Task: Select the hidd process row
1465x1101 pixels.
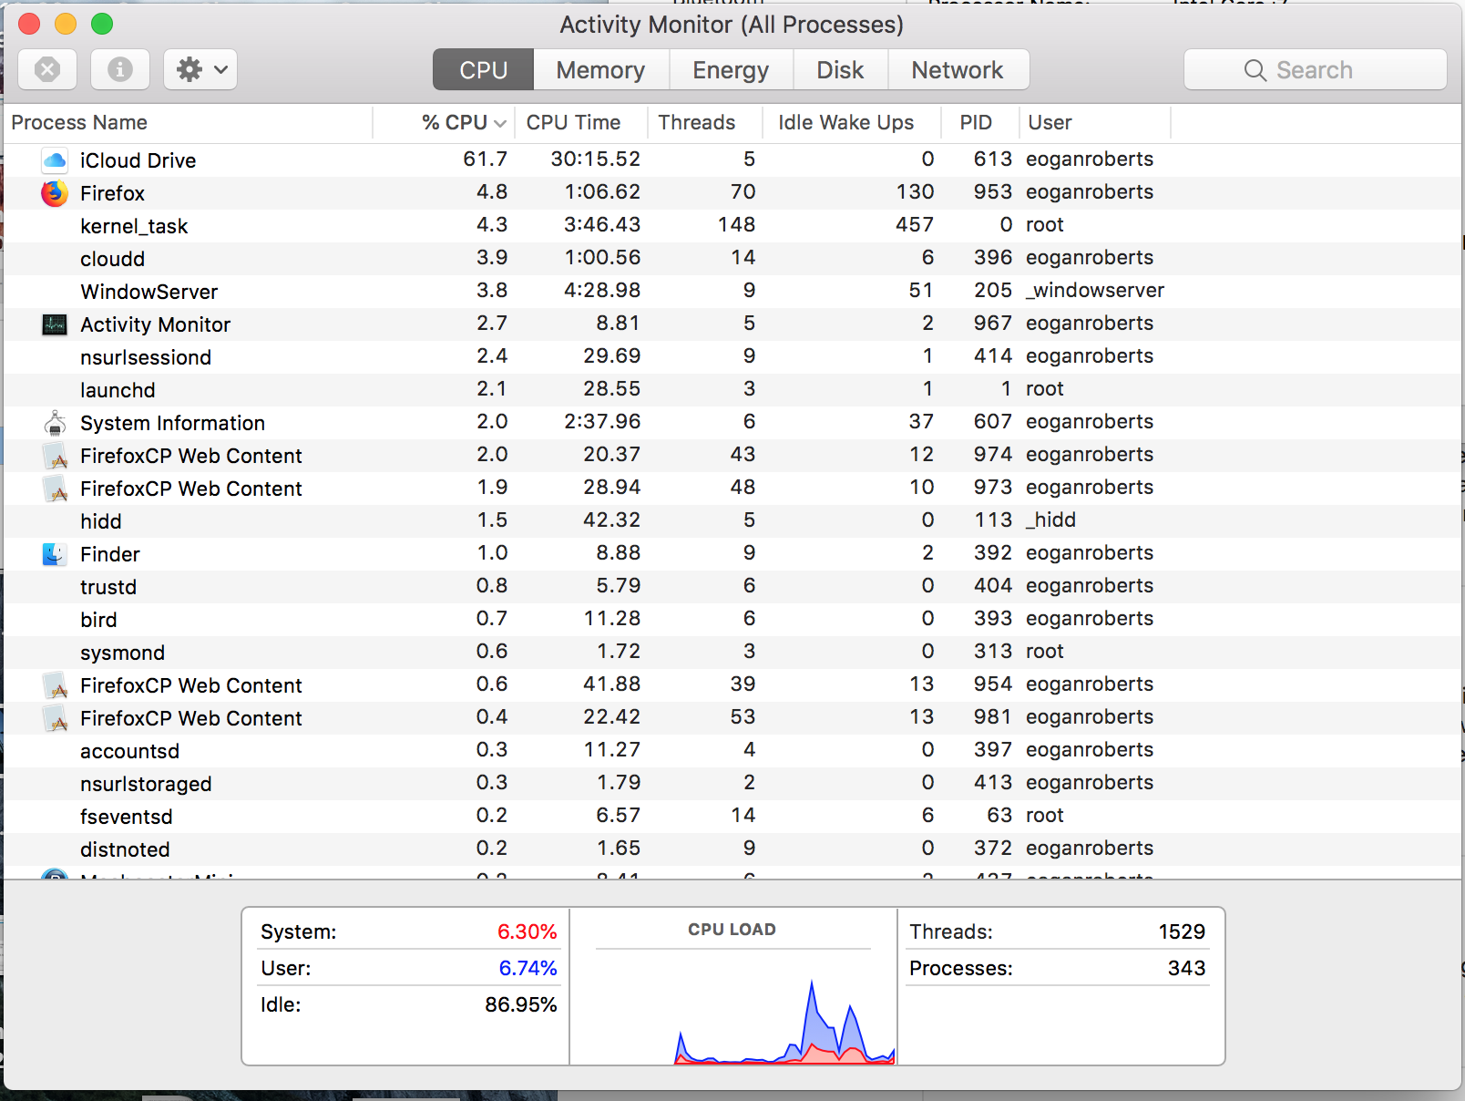Action: pos(732,521)
